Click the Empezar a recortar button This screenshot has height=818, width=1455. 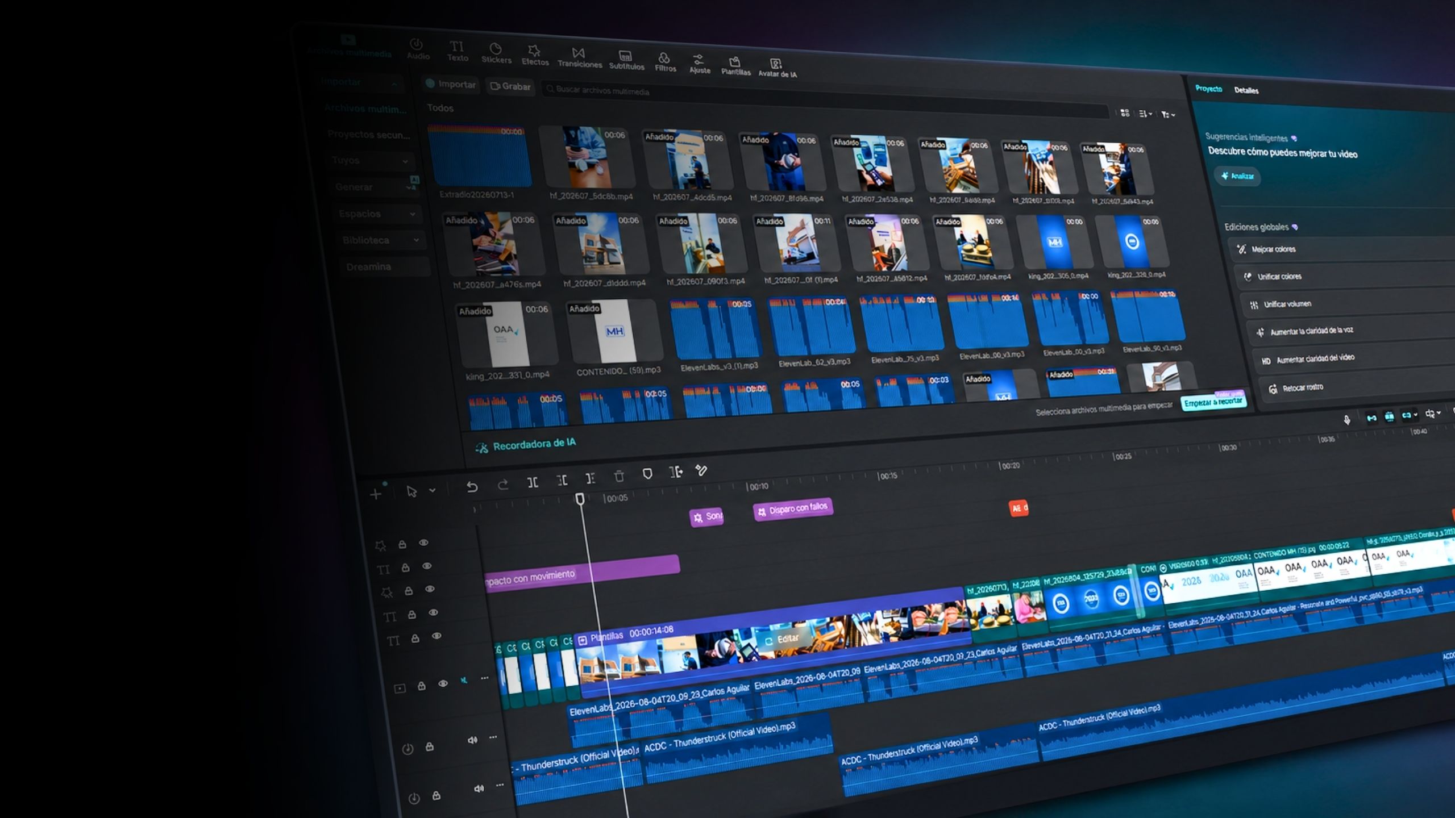(x=1213, y=402)
